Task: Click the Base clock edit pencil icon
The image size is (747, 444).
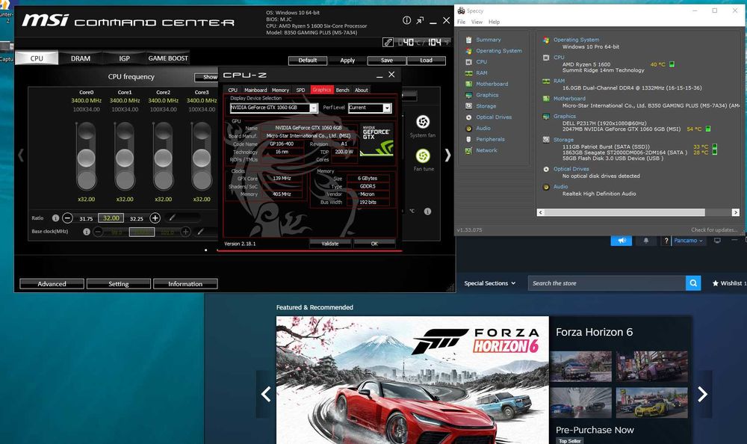Action: pyautogui.click(x=200, y=232)
